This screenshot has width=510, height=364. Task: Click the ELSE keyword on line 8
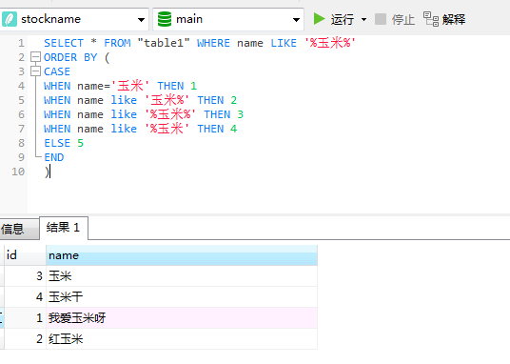[x=57, y=143]
